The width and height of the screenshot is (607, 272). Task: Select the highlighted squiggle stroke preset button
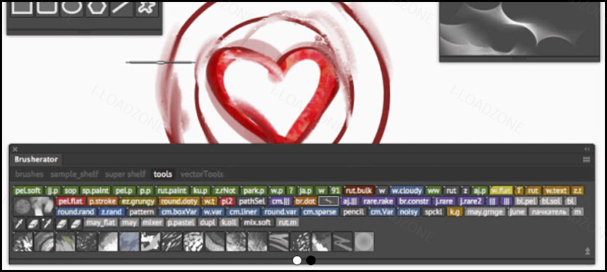click(x=329, y=201)
